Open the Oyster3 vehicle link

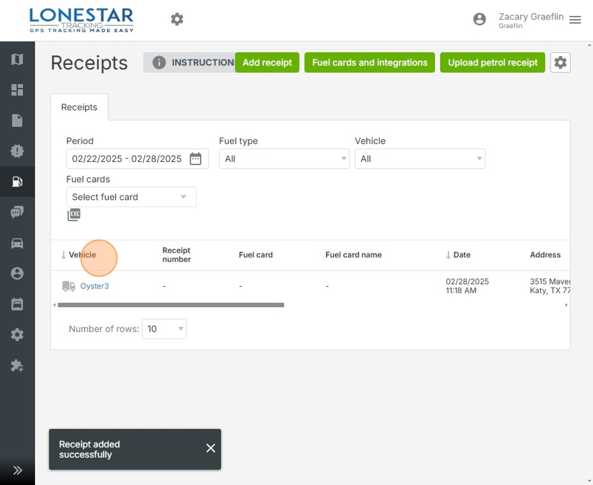94,286
